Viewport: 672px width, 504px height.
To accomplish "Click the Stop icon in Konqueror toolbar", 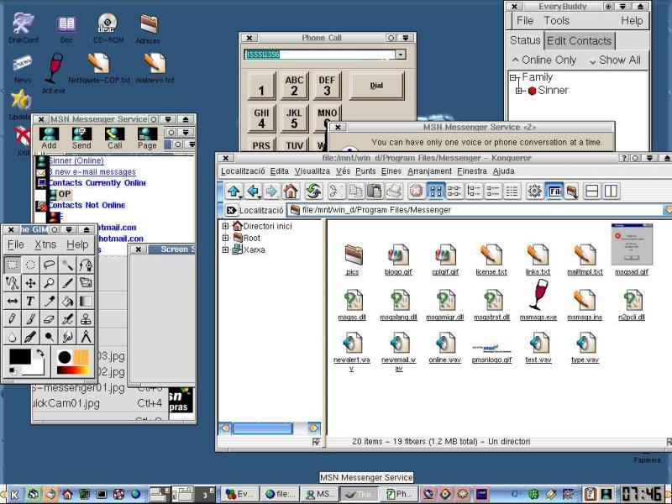I will coord(416,192).
